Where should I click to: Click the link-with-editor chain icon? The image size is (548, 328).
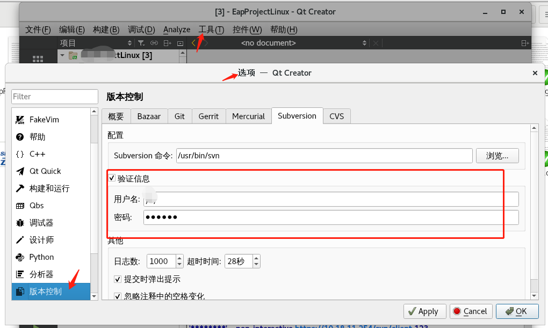[154, 43]
